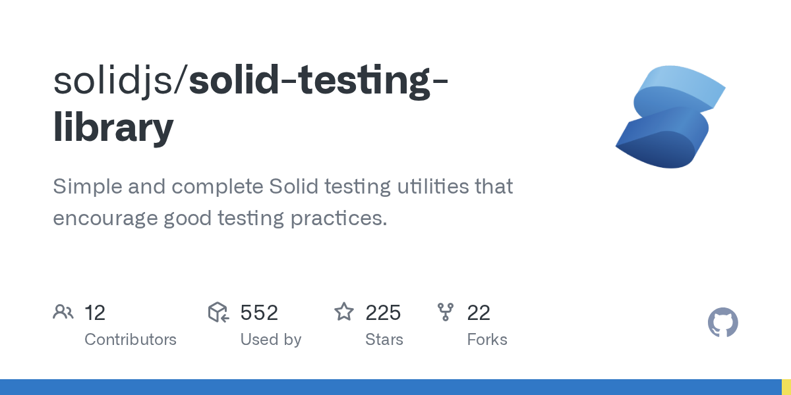
Task: Click the Stars star icon
Action: click(x=344, y=312)
